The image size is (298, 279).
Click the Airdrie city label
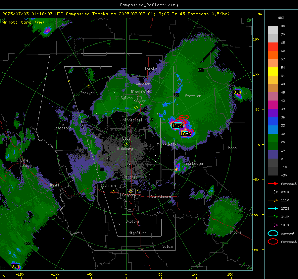130,177
